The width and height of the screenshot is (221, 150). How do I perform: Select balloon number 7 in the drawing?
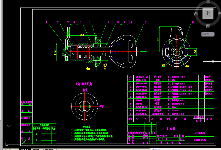(108, 22)
